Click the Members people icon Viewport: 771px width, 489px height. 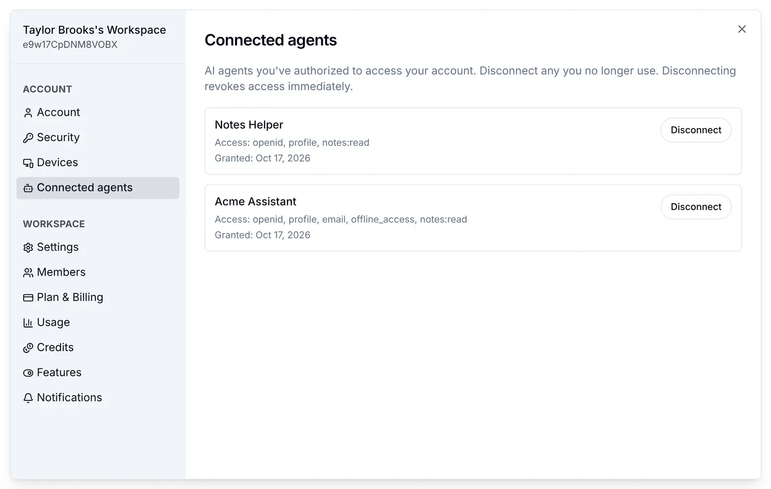[28, 272]
